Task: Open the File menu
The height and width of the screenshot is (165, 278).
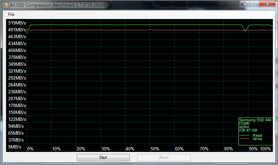Action: click(11, 14)
